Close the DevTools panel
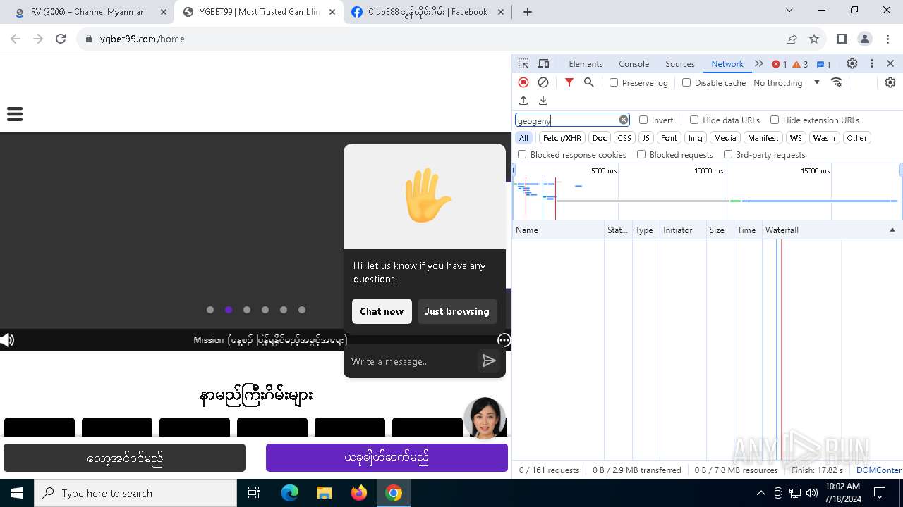 (890, 63)
